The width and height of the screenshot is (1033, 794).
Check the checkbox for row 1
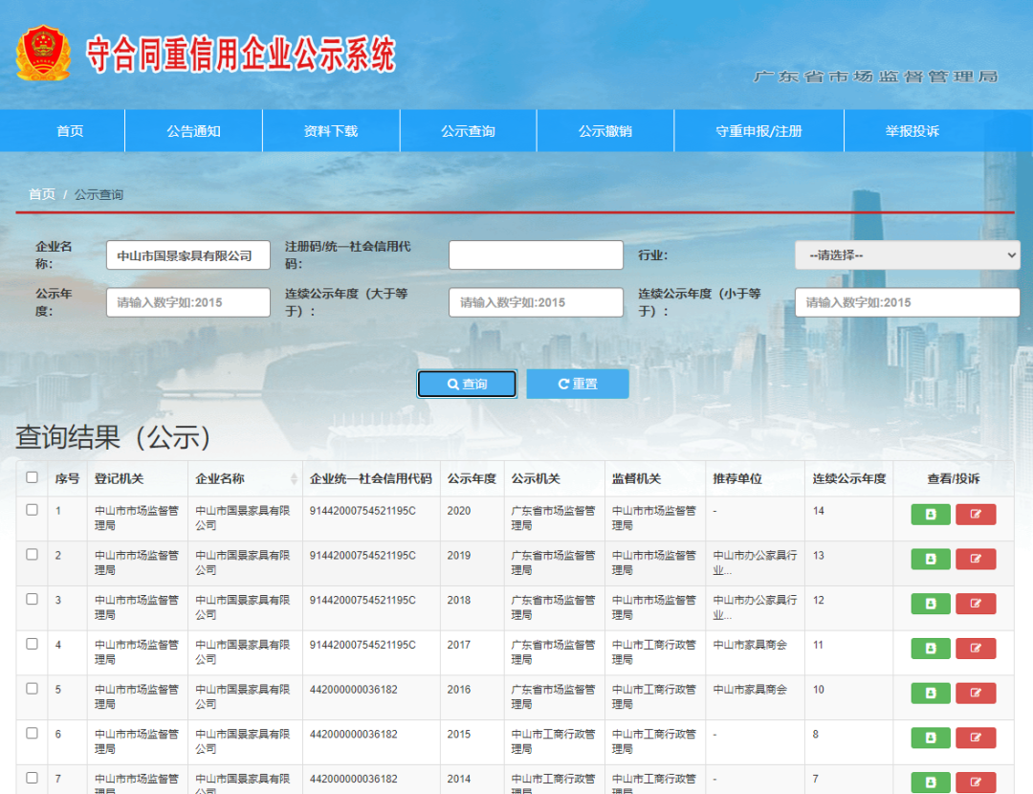33,510
